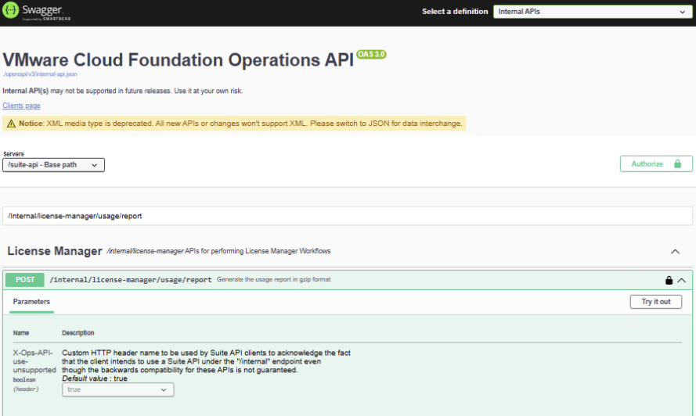Viewport: 696px width, 416px height.
Task: Click the 'Select a definition' label
Action: (455, 12)
